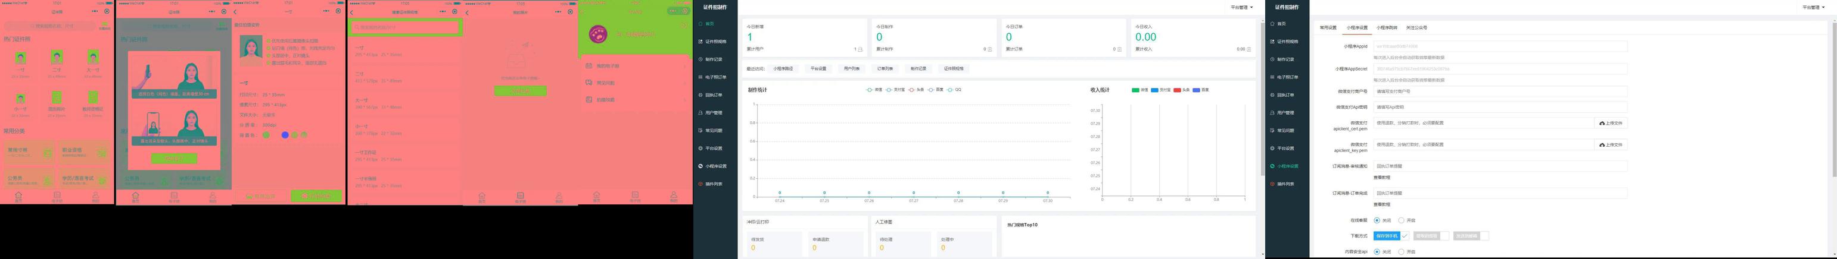Select 插件列表 icon in dashboard sidebar

pos(700,184)
